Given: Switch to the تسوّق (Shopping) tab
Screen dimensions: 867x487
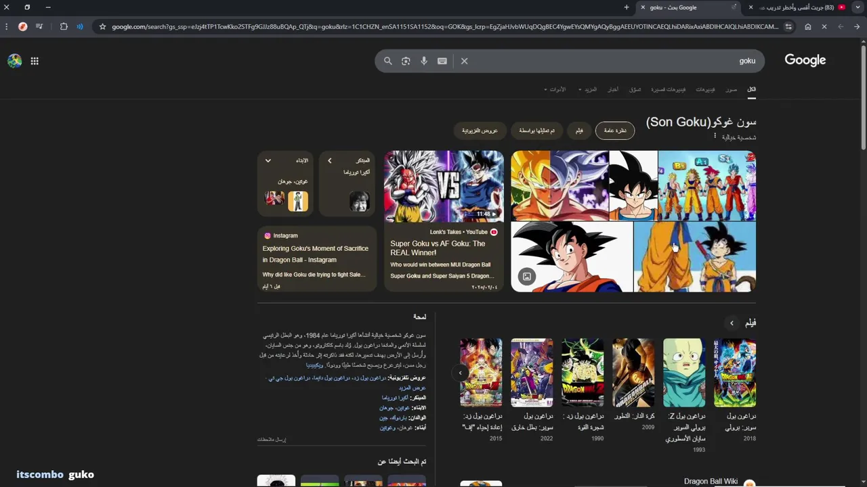Looking at the screenshot, I should (635, 89).
